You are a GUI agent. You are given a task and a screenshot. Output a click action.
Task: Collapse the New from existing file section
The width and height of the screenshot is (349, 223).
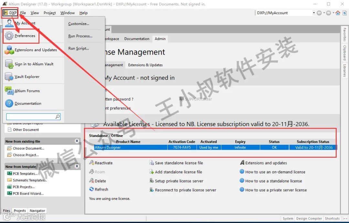[77, 141]
